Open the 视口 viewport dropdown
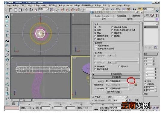 tap(120, 101)
